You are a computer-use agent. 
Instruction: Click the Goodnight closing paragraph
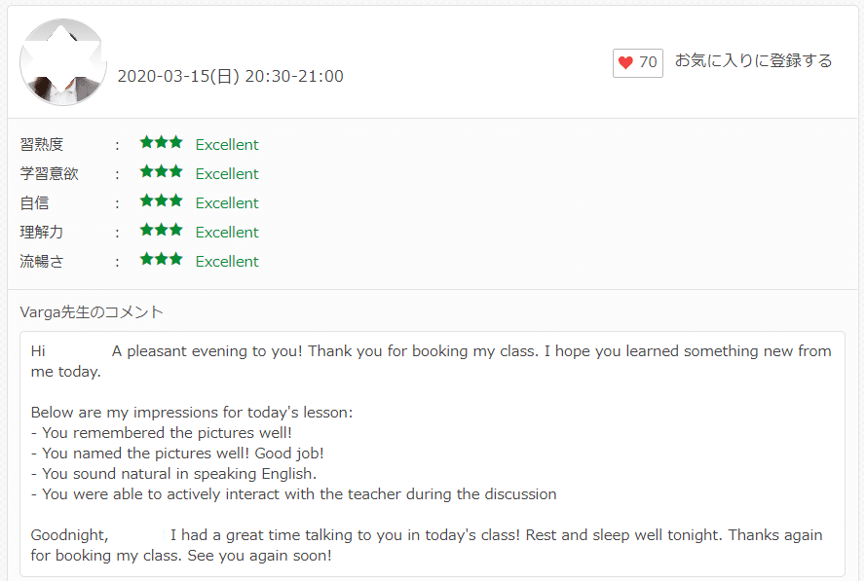pyautogui.click(x=427, y=545)
